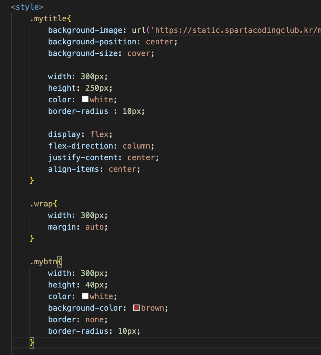Viewport: 321px width, 355px height.
Task: Click the display property name
Action: [64, 134]
